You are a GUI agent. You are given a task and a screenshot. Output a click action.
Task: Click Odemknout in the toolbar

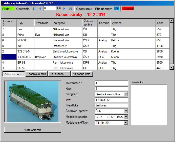(84, 9)
